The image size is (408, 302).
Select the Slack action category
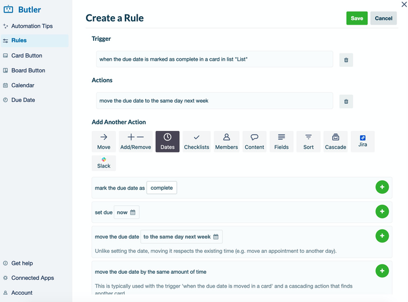(x=103, y=163)
